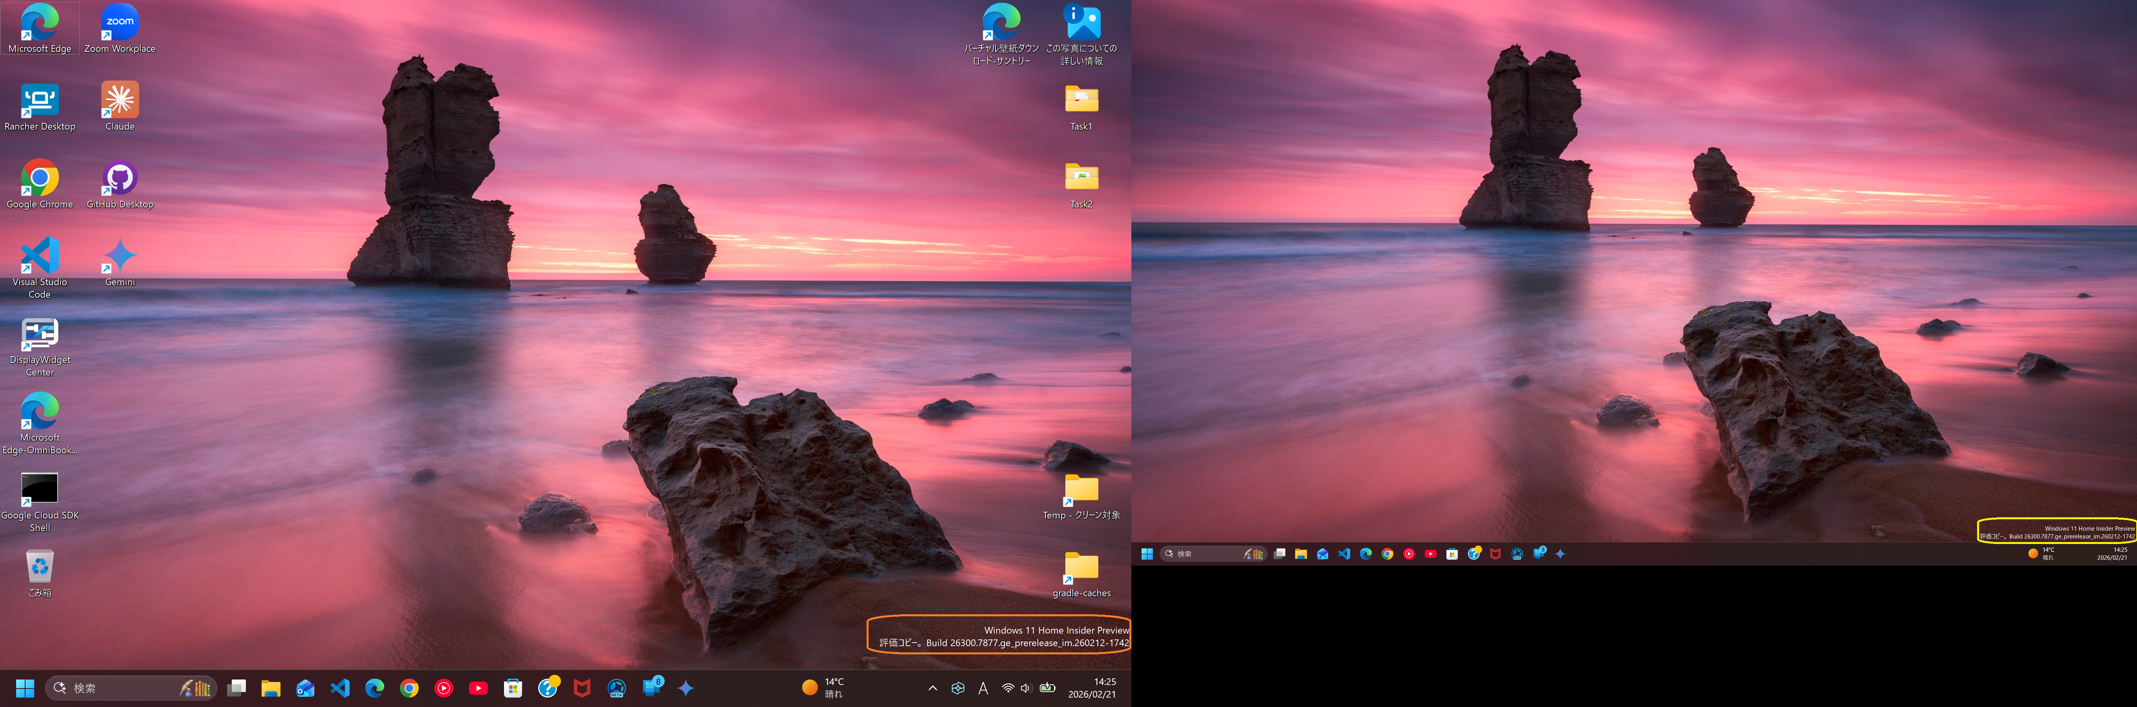Viewport: 2137px width, 707px height.
Task: Click Visual Studio Code in left taskbar
Action: click(340, 688)
